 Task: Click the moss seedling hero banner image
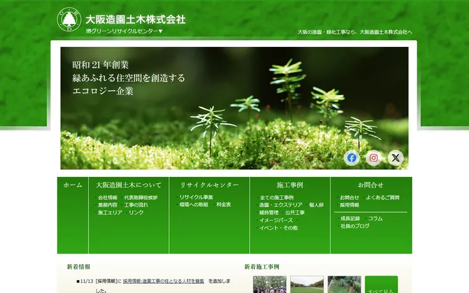(234, 108)
